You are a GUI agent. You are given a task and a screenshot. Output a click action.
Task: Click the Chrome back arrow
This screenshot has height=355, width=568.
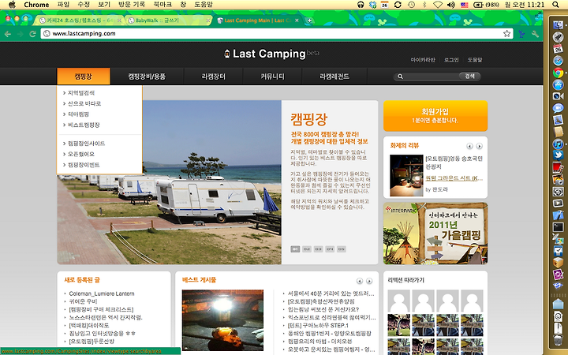pyautogui.click(x=8, y=34)
